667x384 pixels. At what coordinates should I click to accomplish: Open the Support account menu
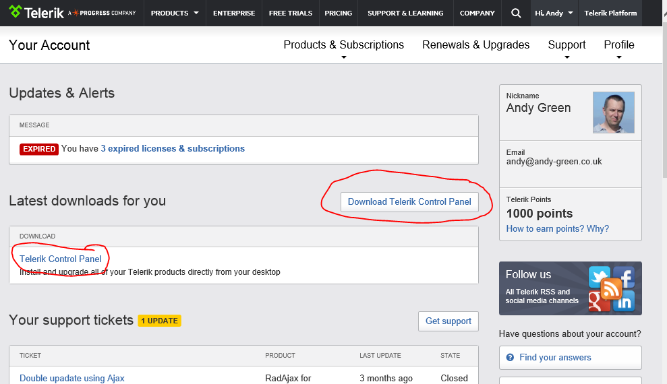pos(567,46)
